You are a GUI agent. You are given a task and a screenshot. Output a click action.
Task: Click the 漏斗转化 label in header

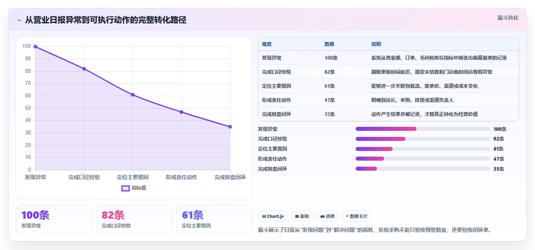508,18
